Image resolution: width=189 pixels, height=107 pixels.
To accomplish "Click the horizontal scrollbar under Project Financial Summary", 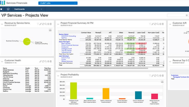I will (x=103, y=68).
